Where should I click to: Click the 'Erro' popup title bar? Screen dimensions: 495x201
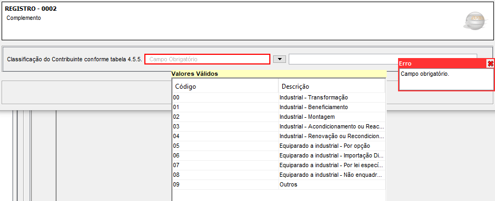point(443,63)
